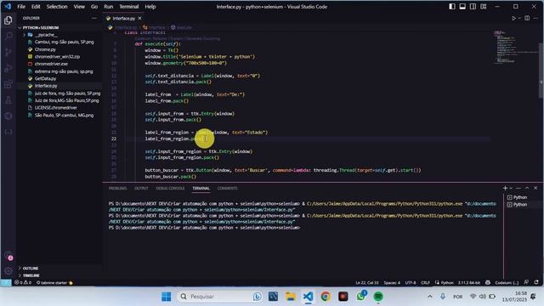Open Windows Start menu
The height and width of the screenshot is (306, 544).
(167, 297)
